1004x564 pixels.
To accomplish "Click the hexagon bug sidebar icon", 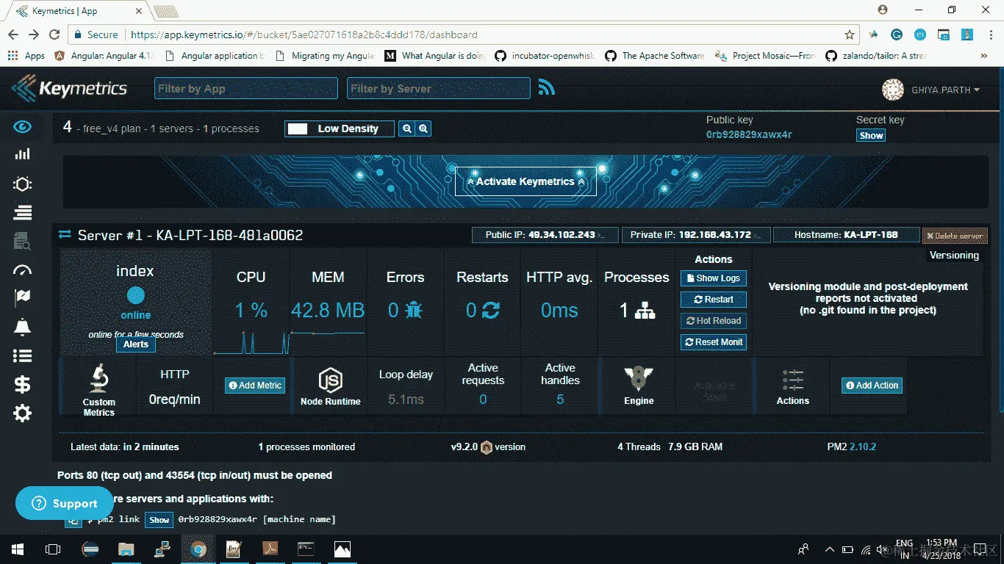I will (x=23, y=184).
